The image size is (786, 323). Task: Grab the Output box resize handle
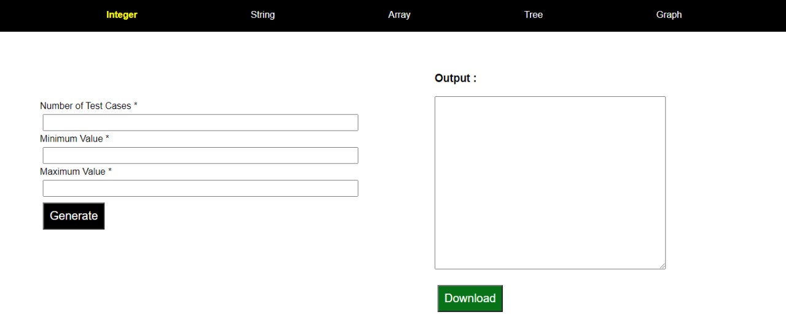coord(662,265)
